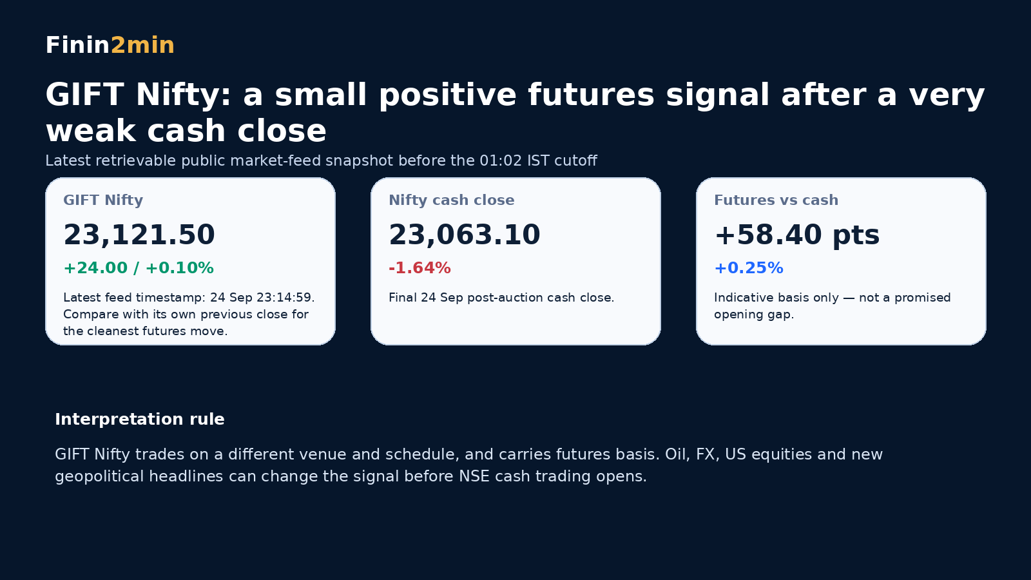
Task: Click the Indicative basis only note
Action: click(x=833, y=305)
